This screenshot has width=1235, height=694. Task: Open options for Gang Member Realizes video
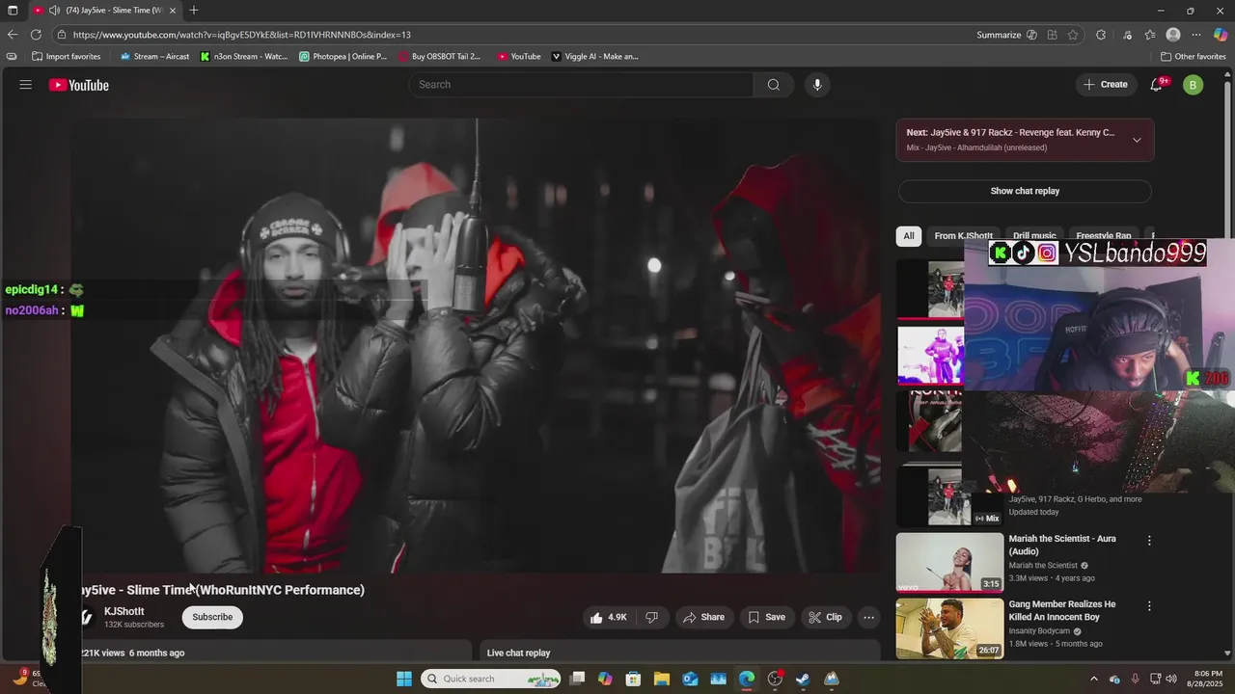1149,606
